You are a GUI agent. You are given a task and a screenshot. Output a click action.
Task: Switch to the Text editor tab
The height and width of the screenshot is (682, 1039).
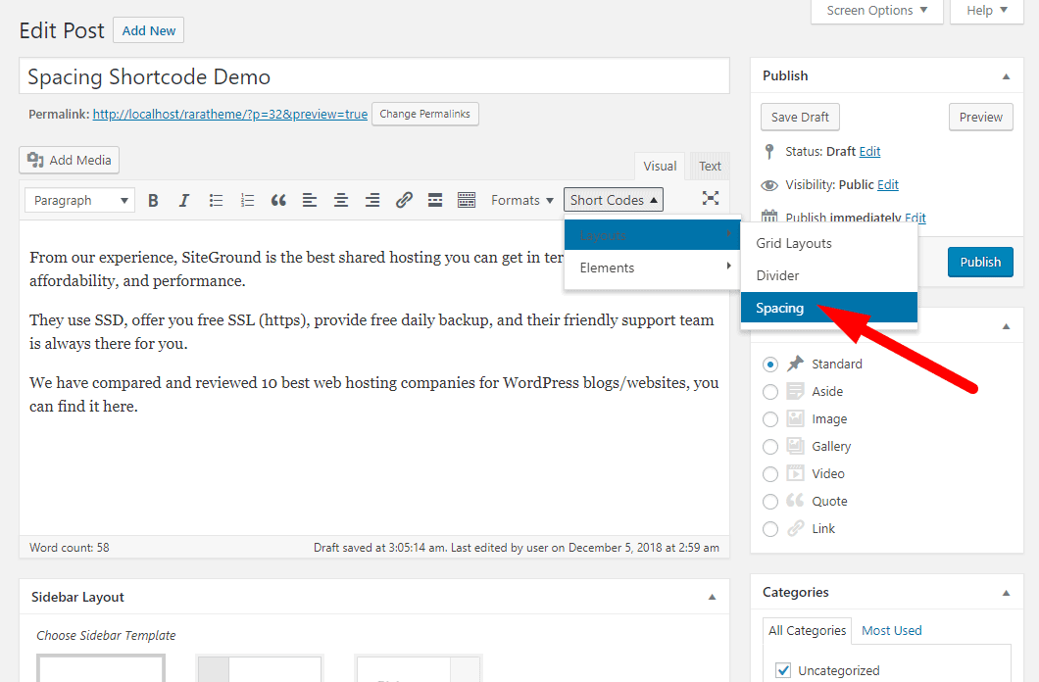pos(710,167)
